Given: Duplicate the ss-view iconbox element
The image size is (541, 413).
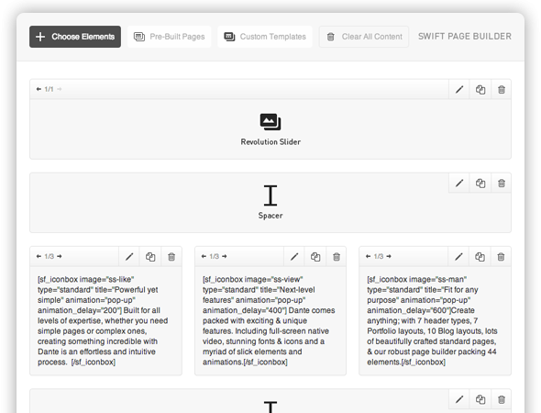Looking at the screenshot, I should (x=315, y=257).
